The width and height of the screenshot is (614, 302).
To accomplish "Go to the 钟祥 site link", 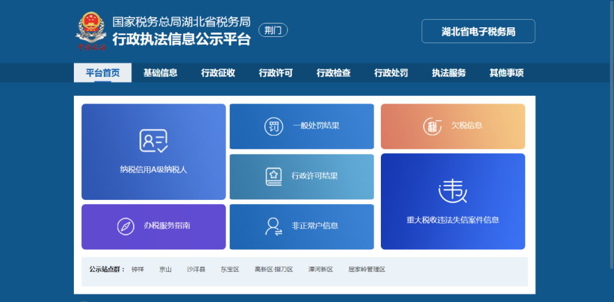I will (138, 270).
